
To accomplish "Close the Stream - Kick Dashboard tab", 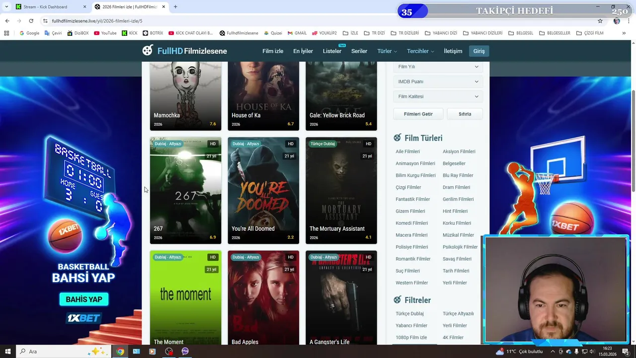I will (84, 7).
